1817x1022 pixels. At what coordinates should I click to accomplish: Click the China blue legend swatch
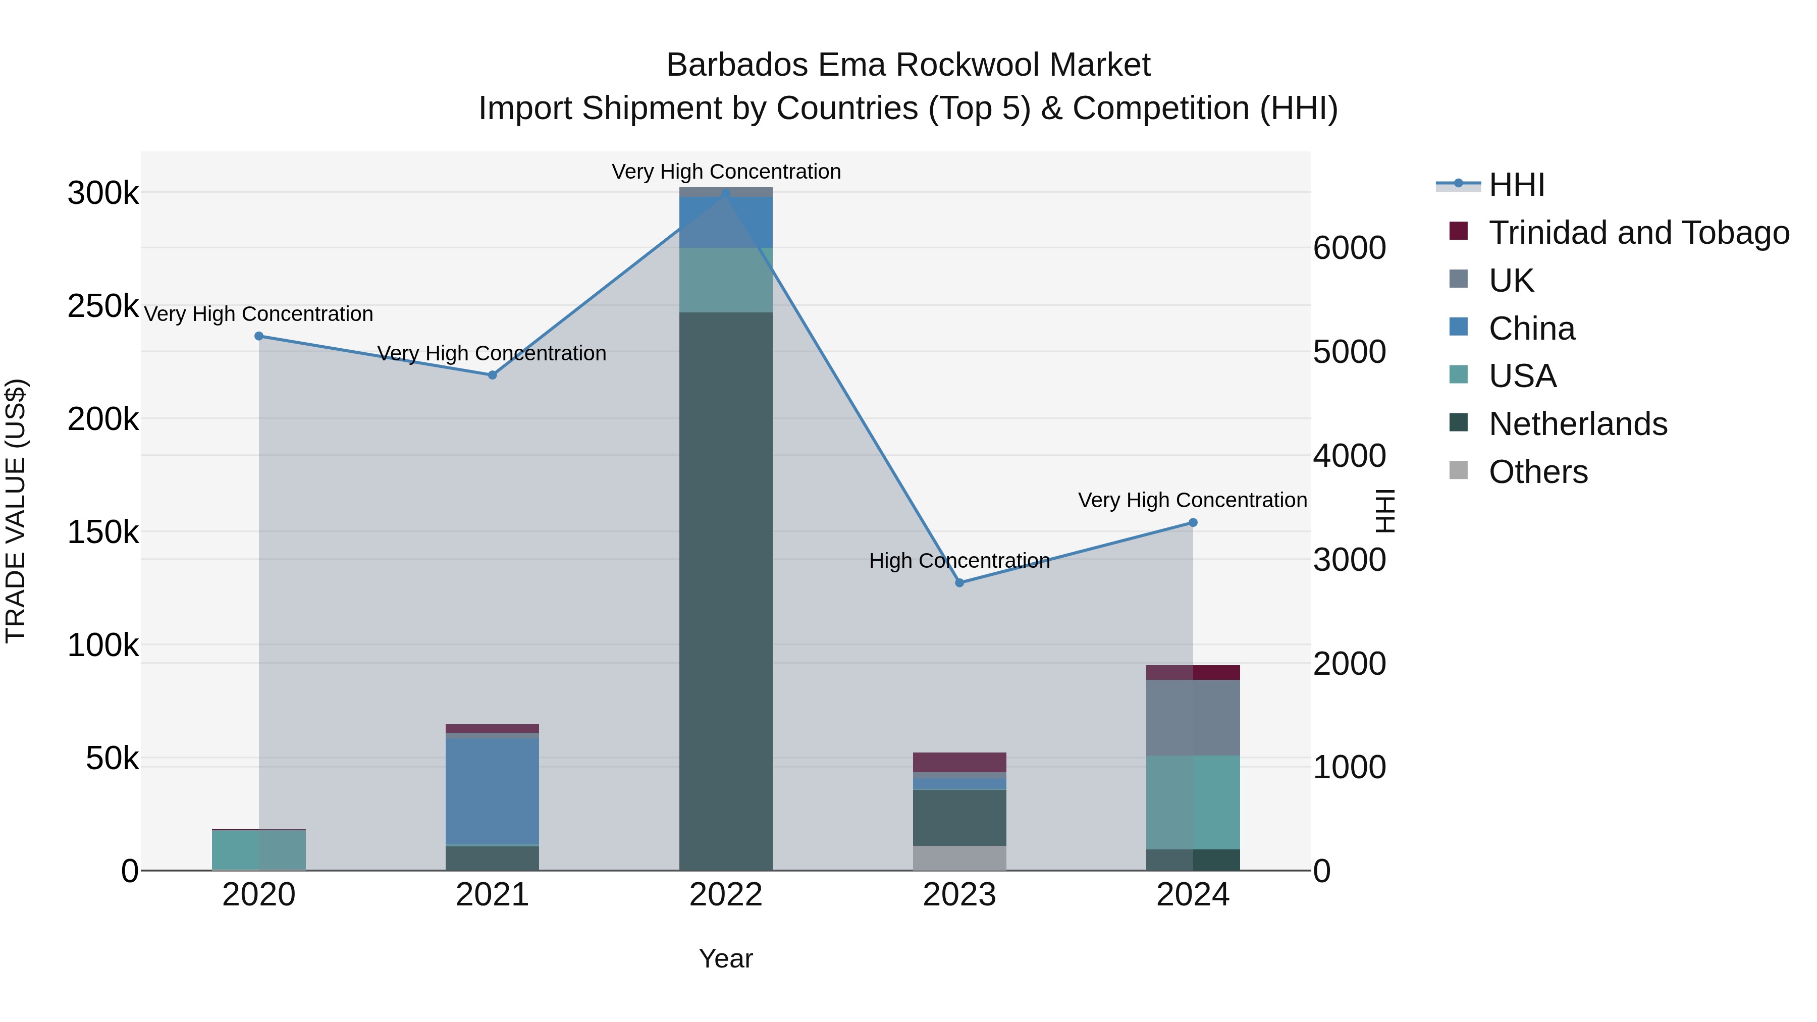tap(1458, 327)
